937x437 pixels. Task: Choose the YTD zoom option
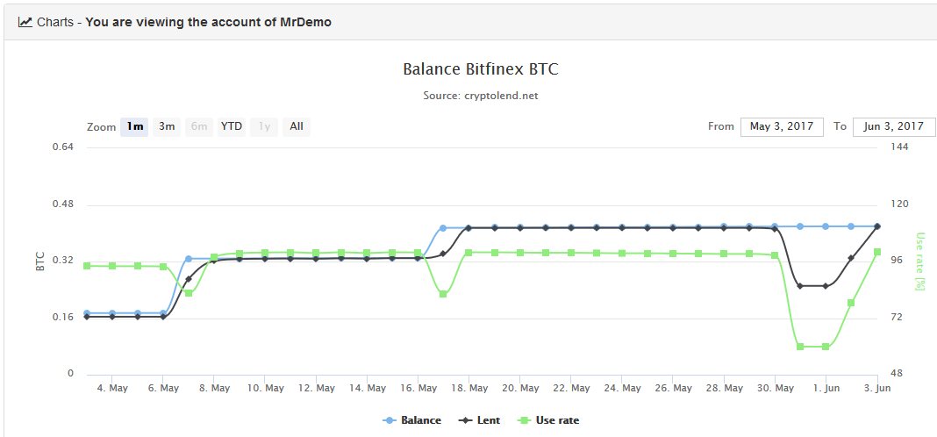pyautogui.click(x=231, y=126)
